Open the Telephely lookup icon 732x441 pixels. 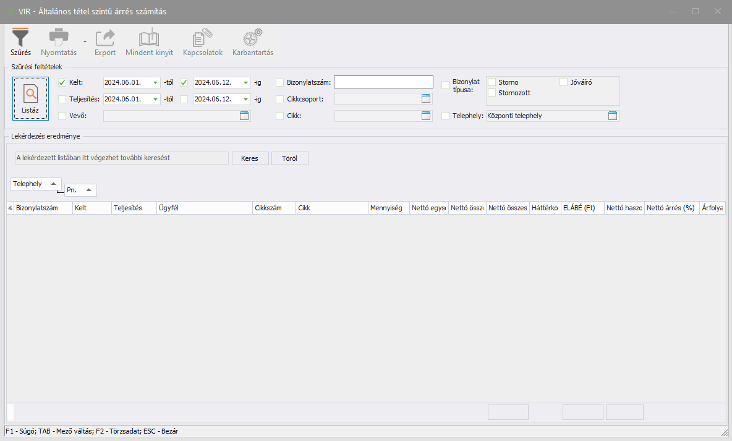click(612, 116)
